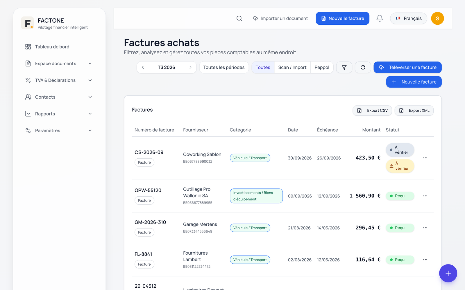Click the FACTONE logo
465x290 pixels.
[x=27, y=23]
